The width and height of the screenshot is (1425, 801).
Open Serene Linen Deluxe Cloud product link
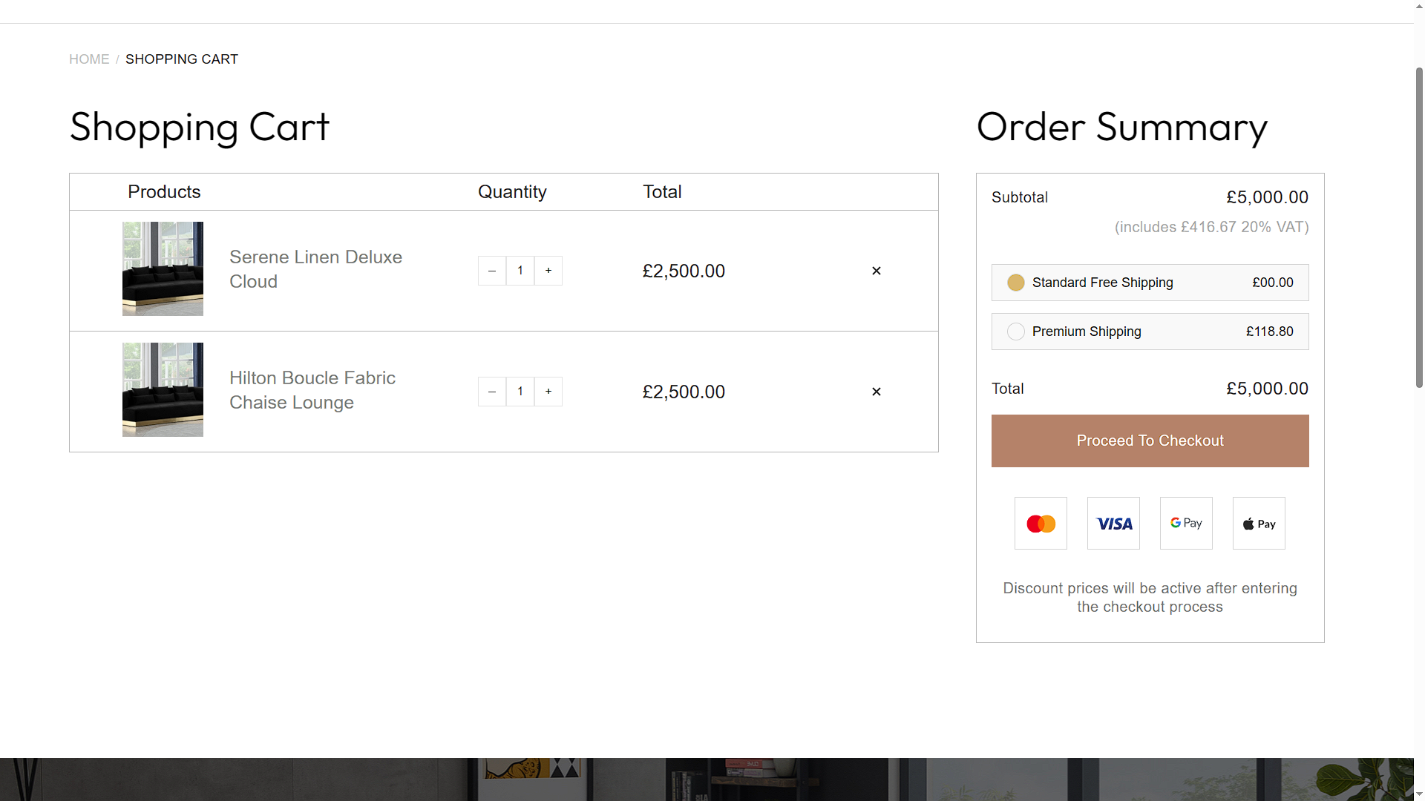point(315,269)
